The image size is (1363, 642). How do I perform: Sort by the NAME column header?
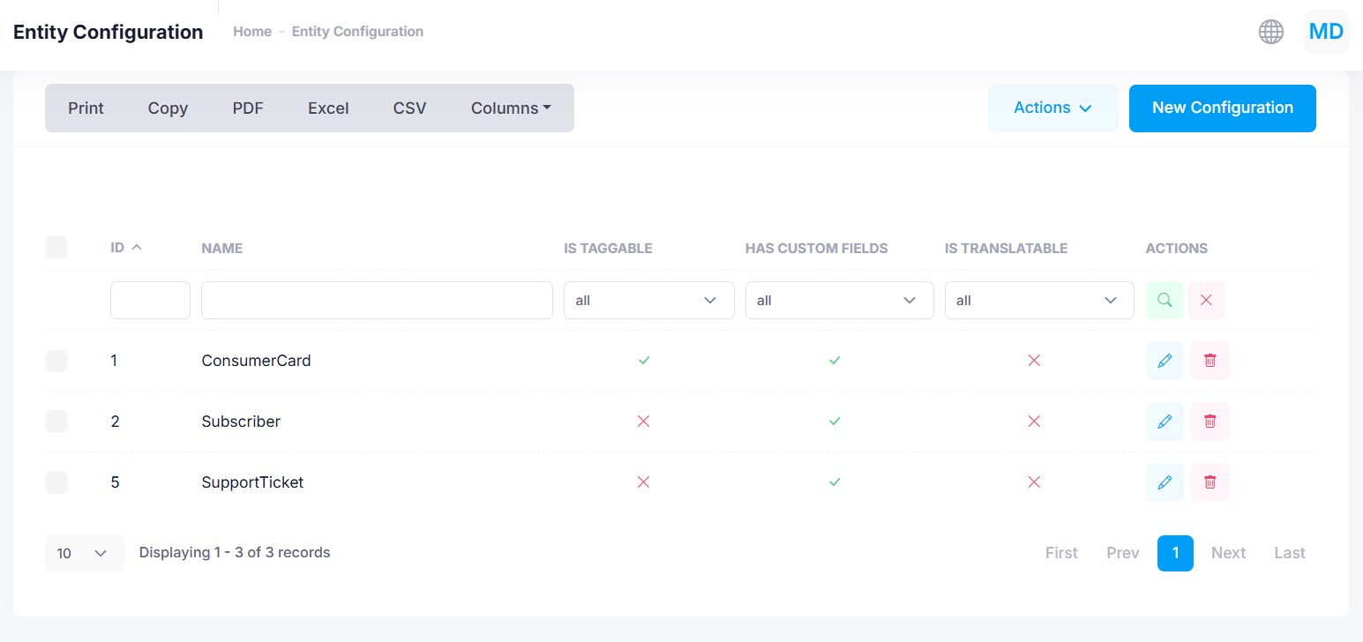(x=221, y=249)
